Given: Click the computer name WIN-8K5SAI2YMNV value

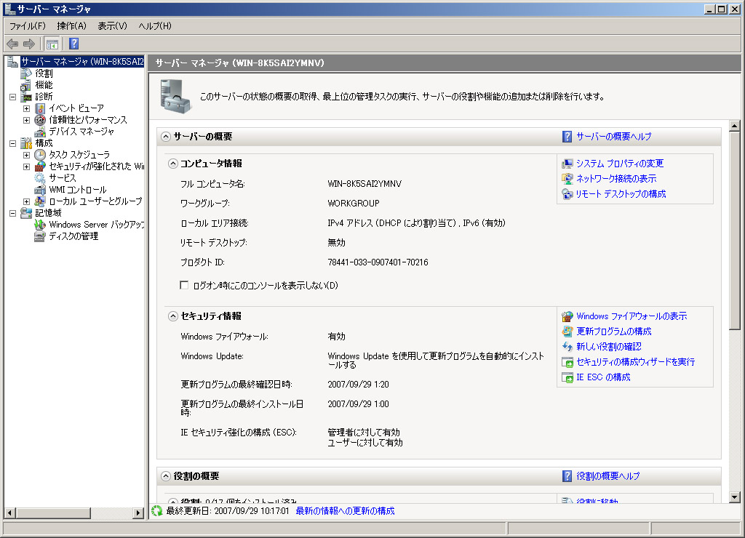Looking at the screenshot, I should pyautogui.click(x=364, y=184).
